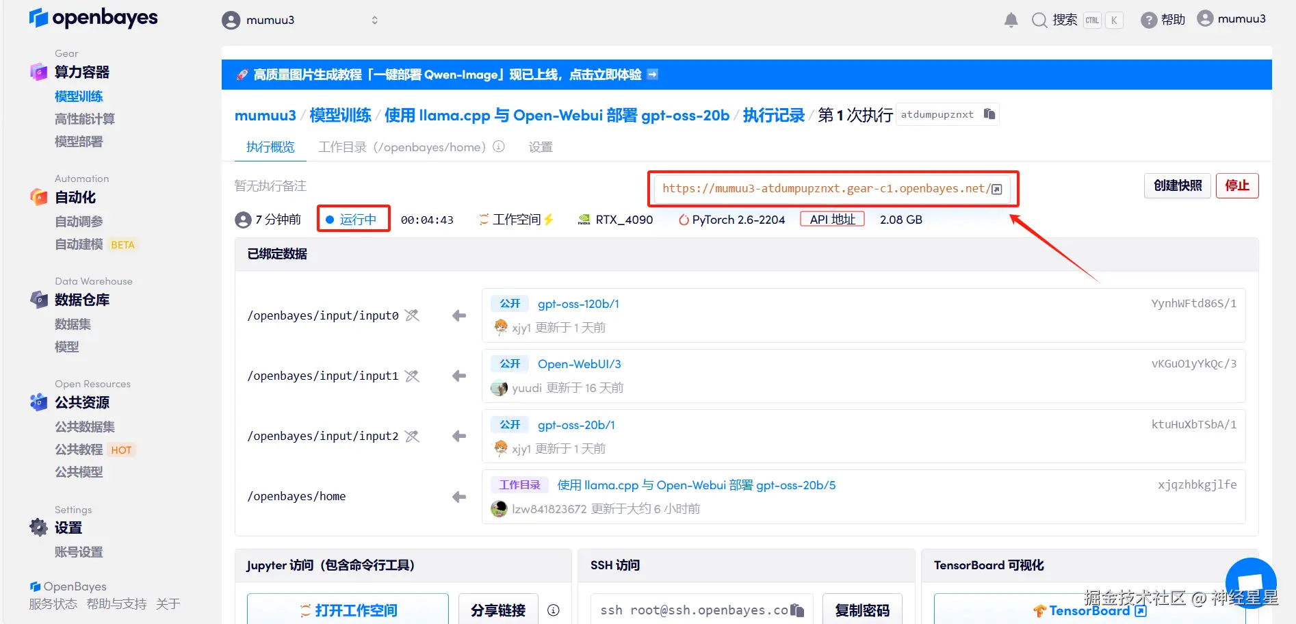Screen dimensions: 1296x624
Task: Open 公共教程 HOT in the sidebar
Action: point(94,450)
